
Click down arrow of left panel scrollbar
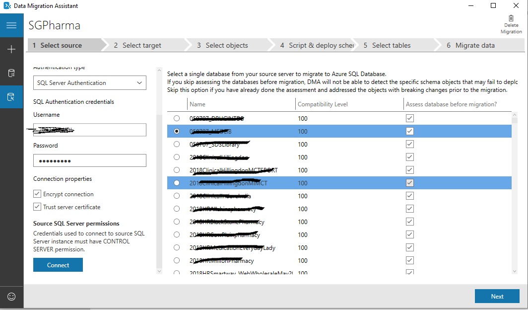159,271
